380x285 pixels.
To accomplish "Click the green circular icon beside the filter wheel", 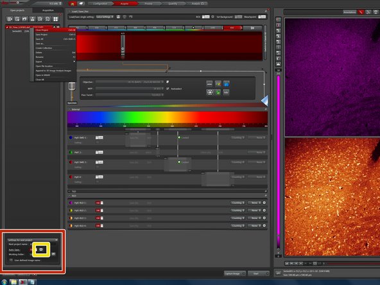I will pos(218,92).
